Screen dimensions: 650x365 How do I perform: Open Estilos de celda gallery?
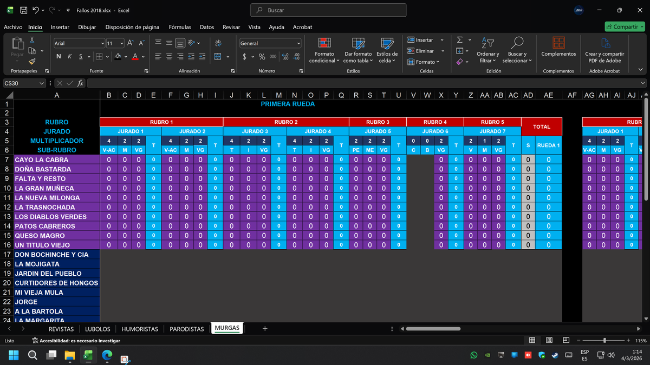pyautogui.click(x=387, y=50)
